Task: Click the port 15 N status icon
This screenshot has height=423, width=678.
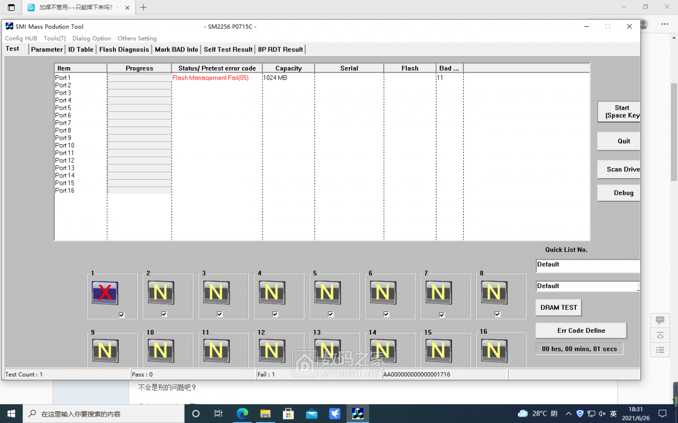Action: tap(438, 351)
